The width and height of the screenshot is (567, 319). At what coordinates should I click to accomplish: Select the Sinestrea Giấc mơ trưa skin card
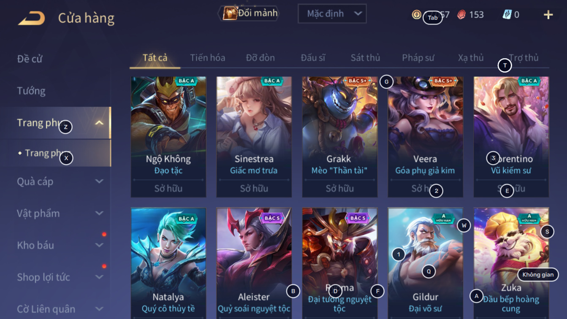[x=254, y=137]
